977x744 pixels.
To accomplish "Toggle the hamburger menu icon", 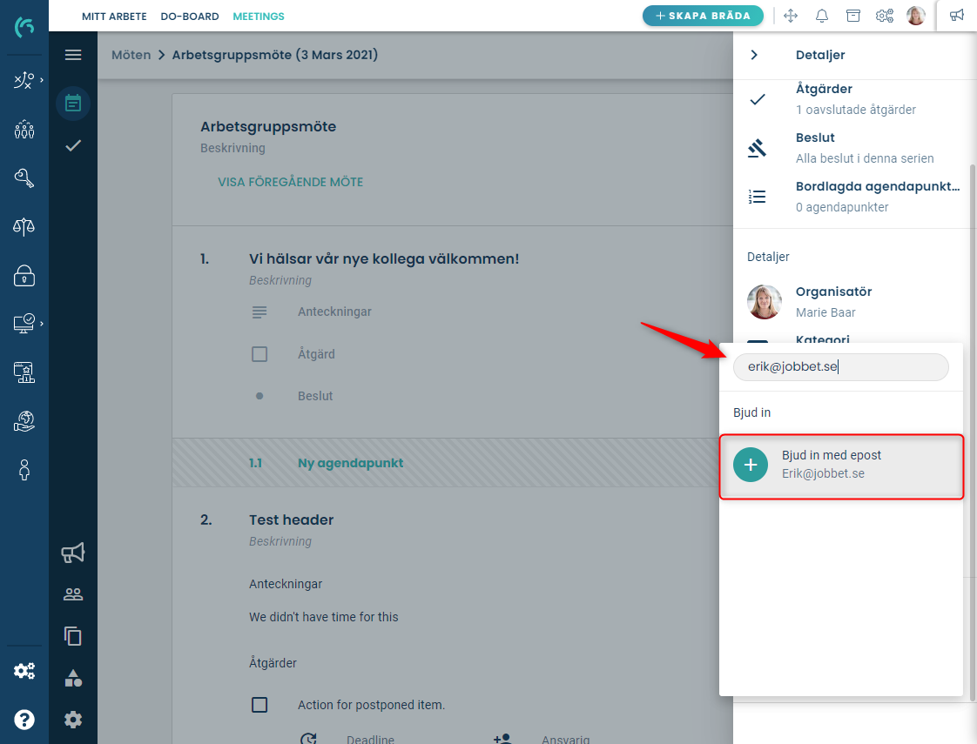I will 73,55.
